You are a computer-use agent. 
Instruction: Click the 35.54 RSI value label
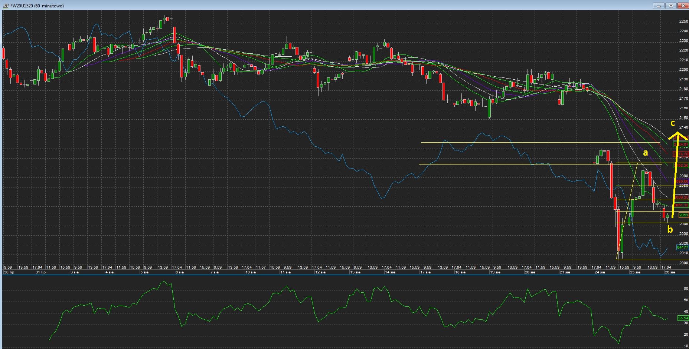(x=683, y=318)
